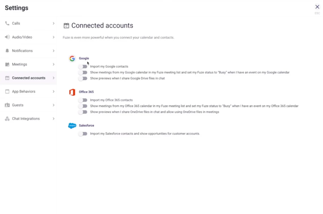Screen dimensions: 323x214
Task: Expand the Notifications chevron arrow
Action: click(53, 51)
